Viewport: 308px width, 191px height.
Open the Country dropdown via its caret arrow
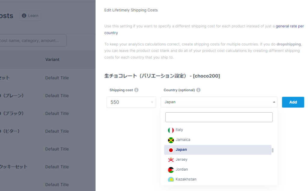click(274, 102)
